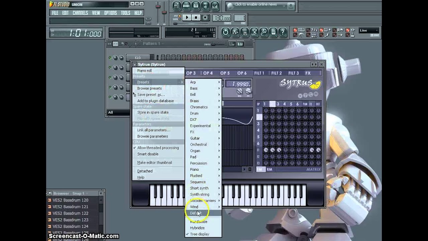This screenshot has height=241, width=428.
Task: Select Piano roll from Sytrus menu
Action: [158, 71]
